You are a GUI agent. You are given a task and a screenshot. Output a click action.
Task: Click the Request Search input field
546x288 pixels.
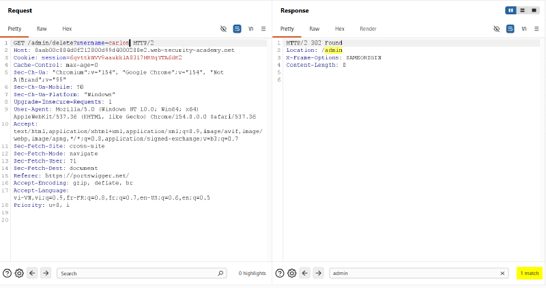pyautogui.click(x=142, y=274)
